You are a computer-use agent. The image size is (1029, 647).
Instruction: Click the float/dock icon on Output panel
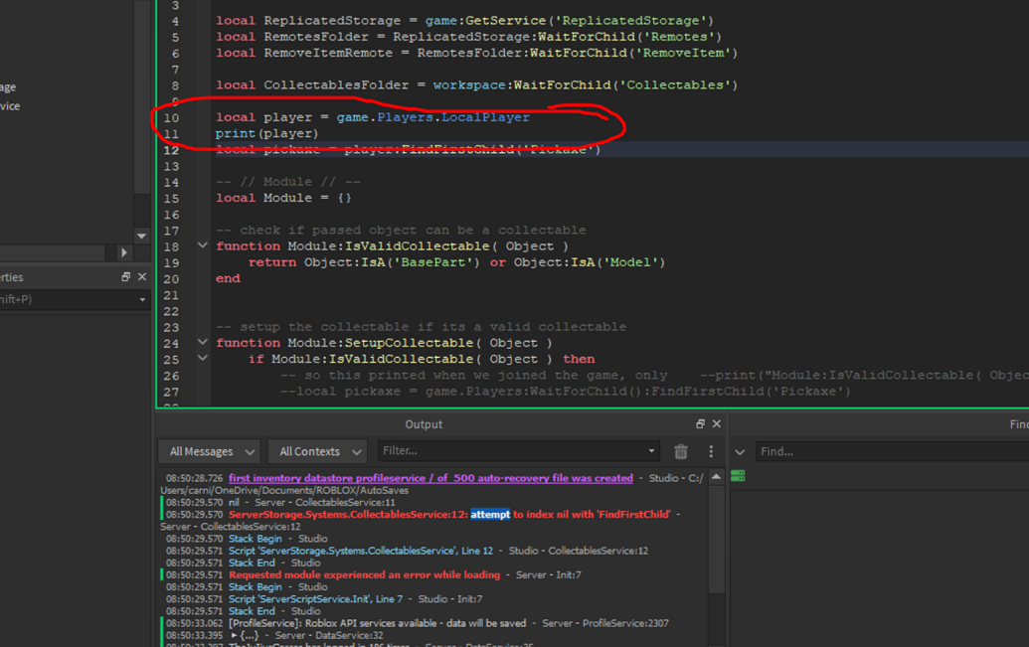coord(701,423)
